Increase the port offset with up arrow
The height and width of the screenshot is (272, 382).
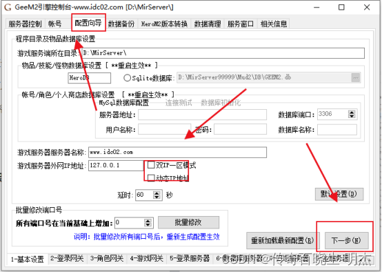[x=148, y=220]
